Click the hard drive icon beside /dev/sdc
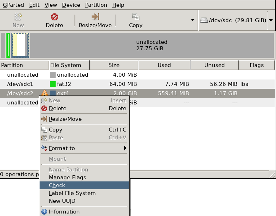Image resolution: width=276 pixels, height=216 pixels. coord(204,20)
